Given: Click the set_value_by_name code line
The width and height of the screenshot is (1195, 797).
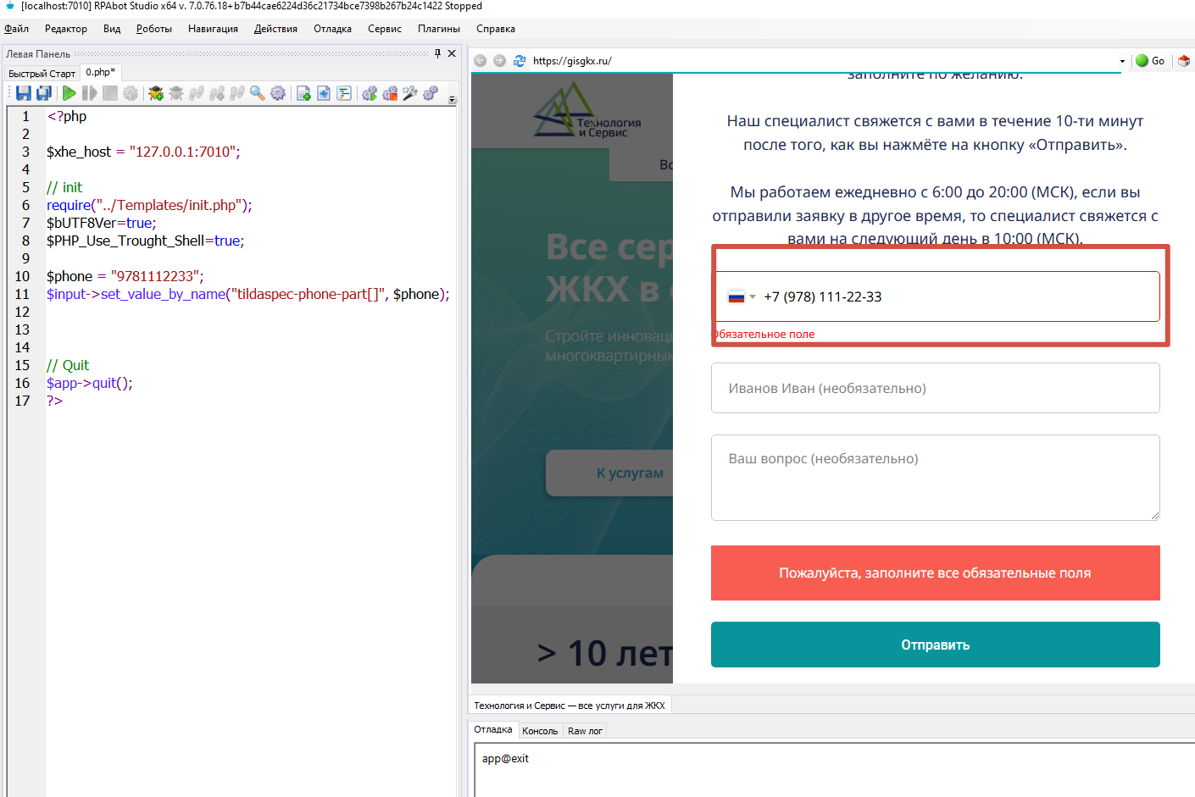Looking at the screenshot, I should coord(248,294).
